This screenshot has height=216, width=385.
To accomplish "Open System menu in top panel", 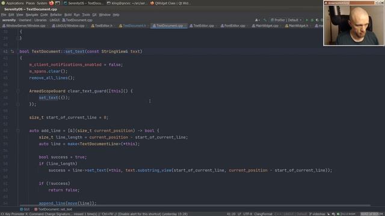I will point(42,3).
